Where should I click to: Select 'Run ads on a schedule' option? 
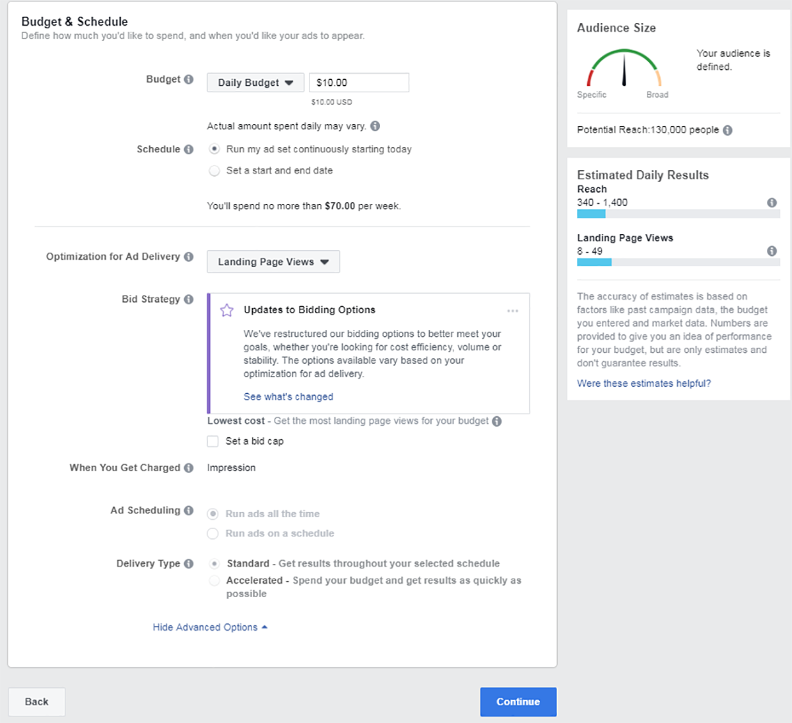tap(213, 534)
